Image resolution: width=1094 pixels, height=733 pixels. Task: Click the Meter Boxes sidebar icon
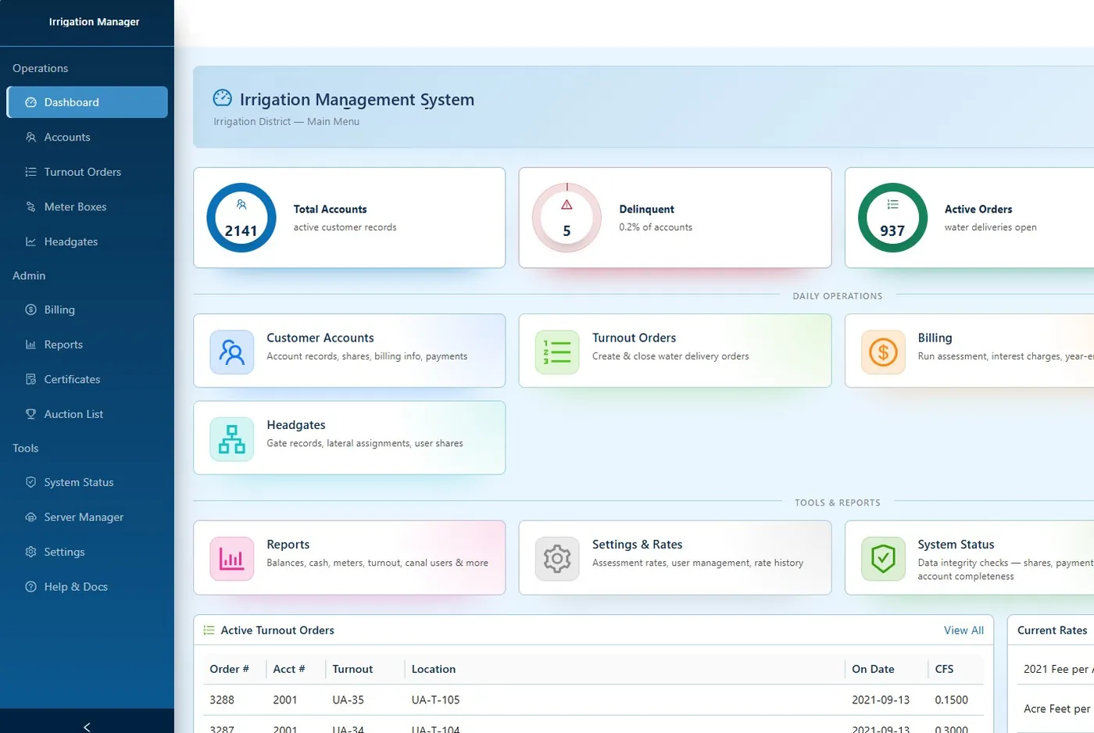coord(31,207)
